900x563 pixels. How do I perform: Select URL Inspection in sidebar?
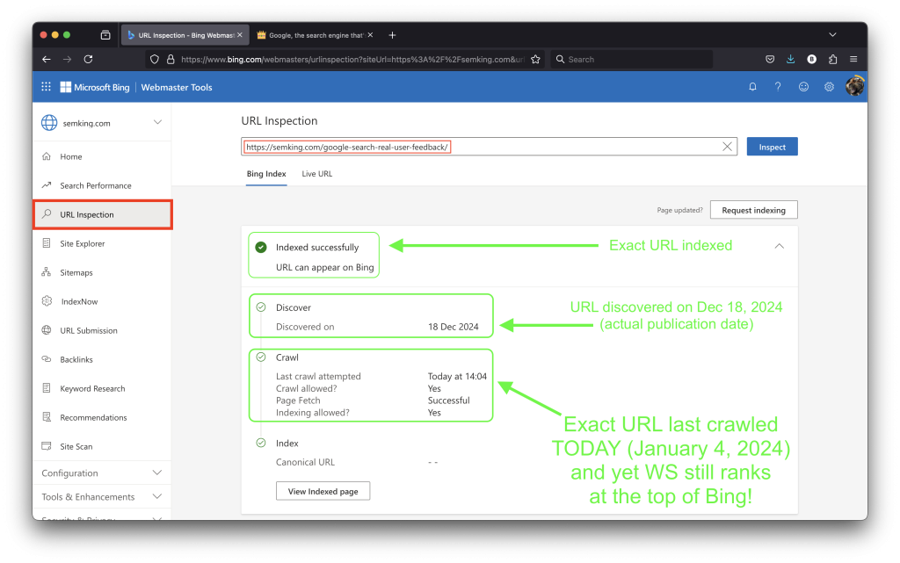tap(102, 214)
